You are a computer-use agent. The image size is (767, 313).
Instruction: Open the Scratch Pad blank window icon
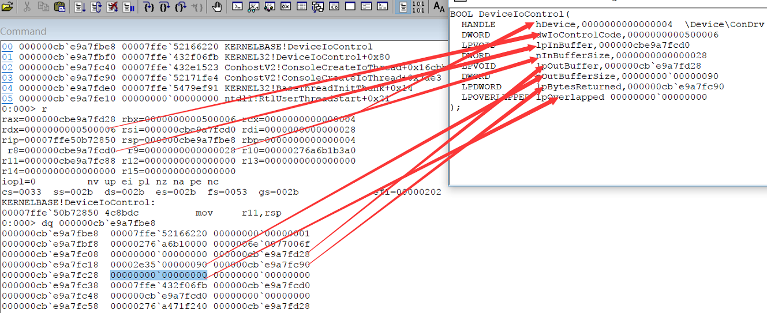tap(350, 7)
